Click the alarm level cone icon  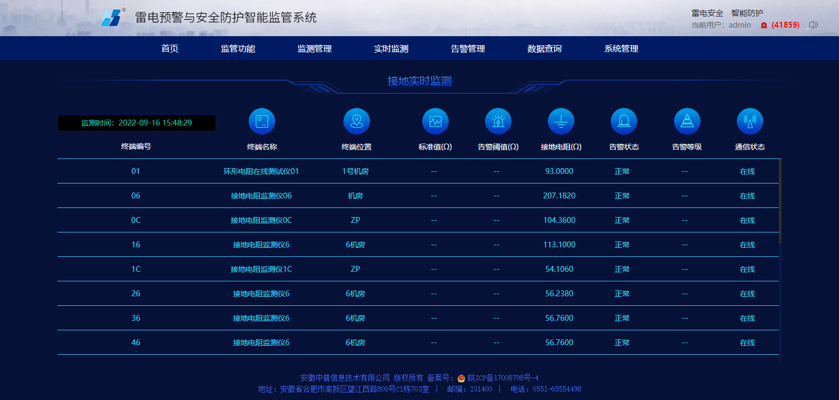[x=687, y=121]
